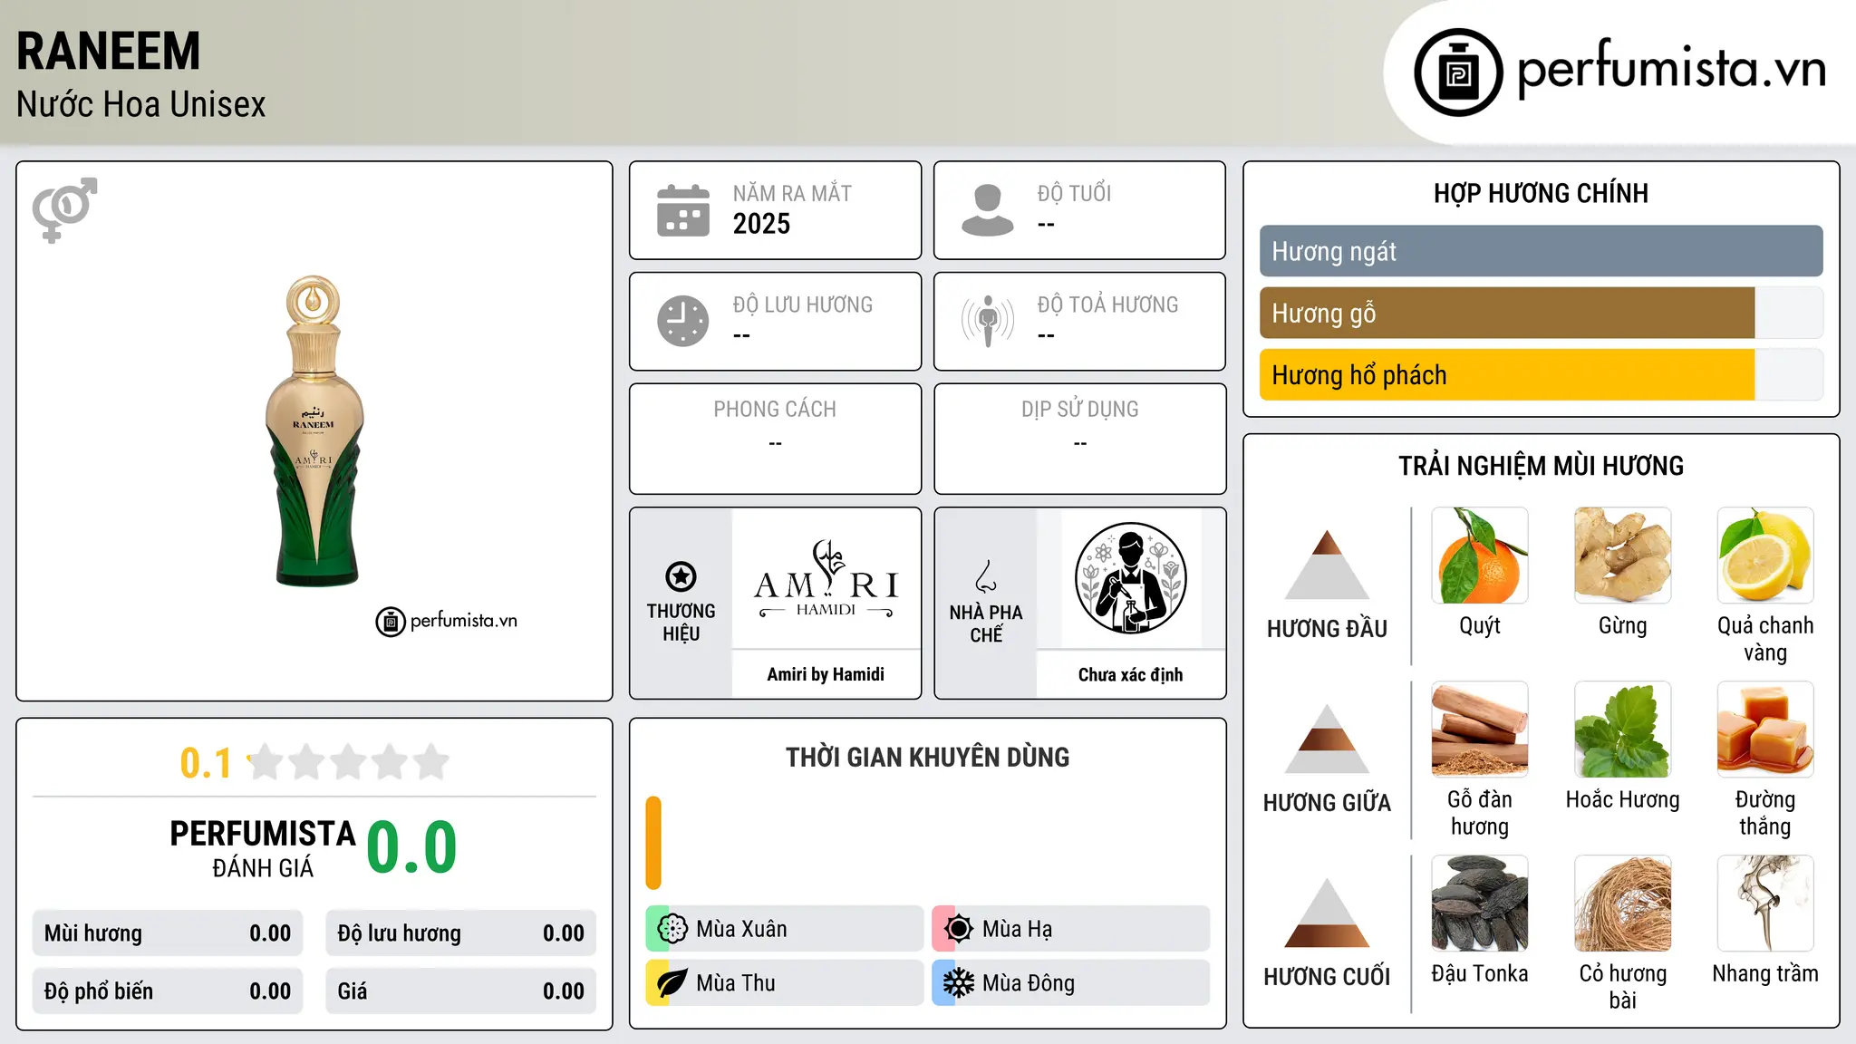
Task: Select the Cỏ hương bài vetiver image
Action: coord(1623,904)
